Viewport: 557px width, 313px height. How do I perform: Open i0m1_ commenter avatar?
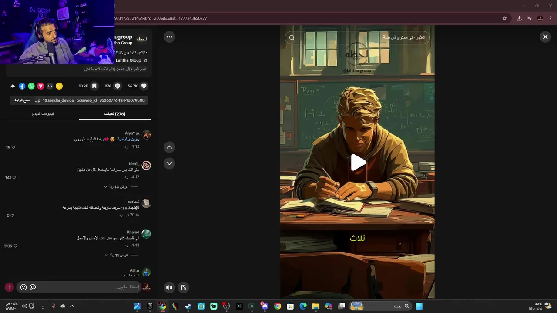[146, 166]
